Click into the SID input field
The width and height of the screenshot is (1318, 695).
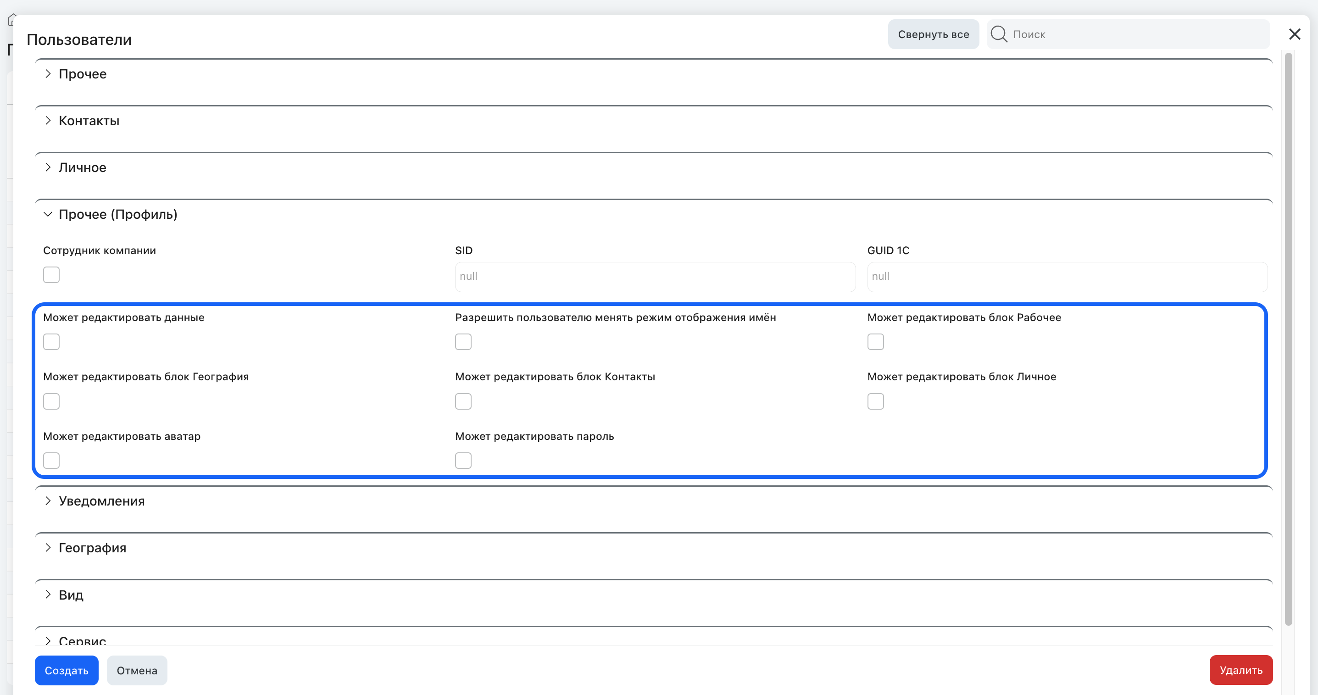pos(655,277)
